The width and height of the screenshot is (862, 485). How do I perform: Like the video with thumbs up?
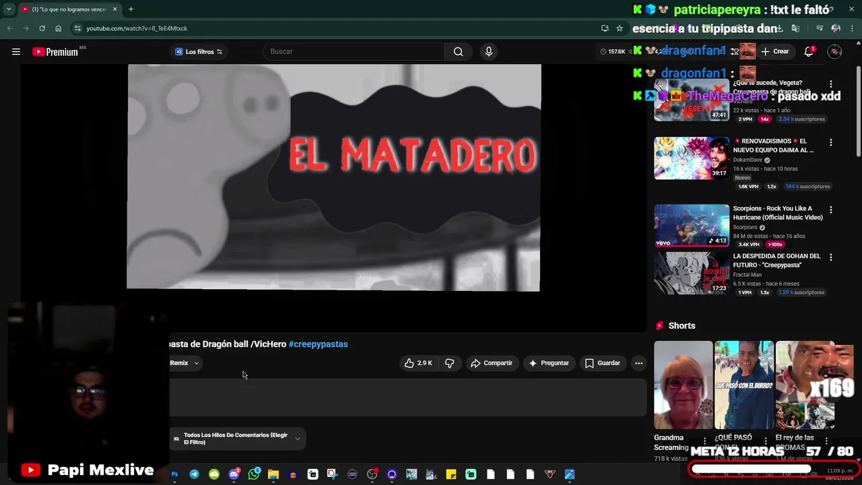point(418,363)
